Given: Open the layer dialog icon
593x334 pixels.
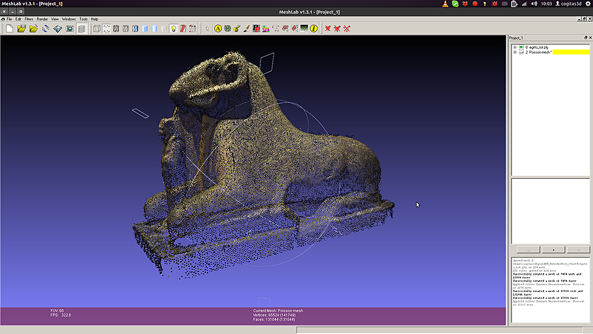Looking at the screenshot, I should coord(82,28).
